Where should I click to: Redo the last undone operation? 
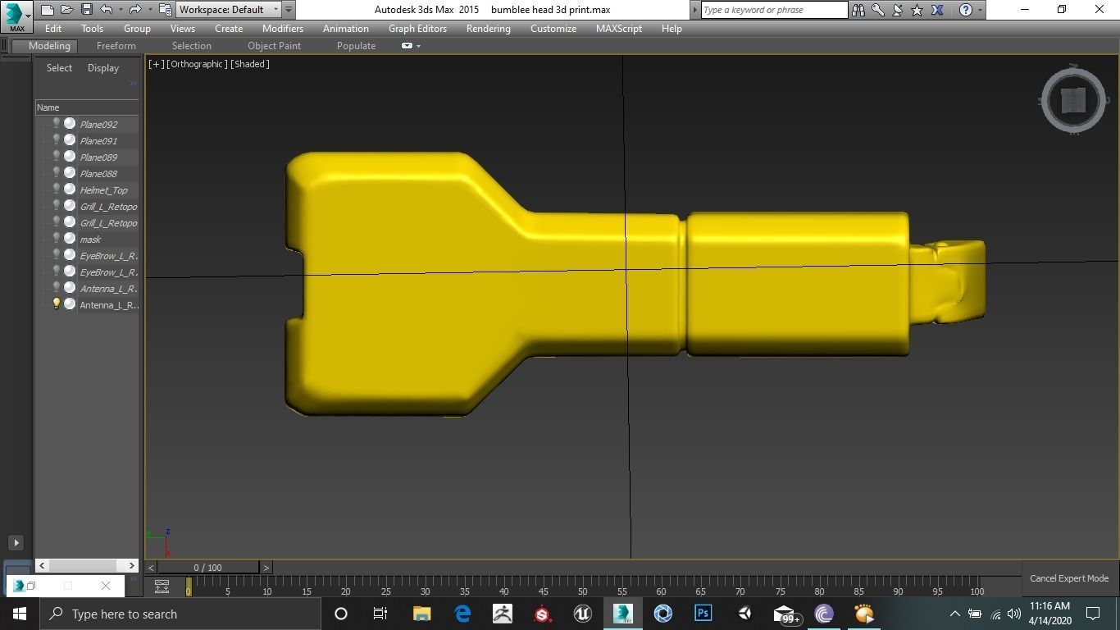135,10
